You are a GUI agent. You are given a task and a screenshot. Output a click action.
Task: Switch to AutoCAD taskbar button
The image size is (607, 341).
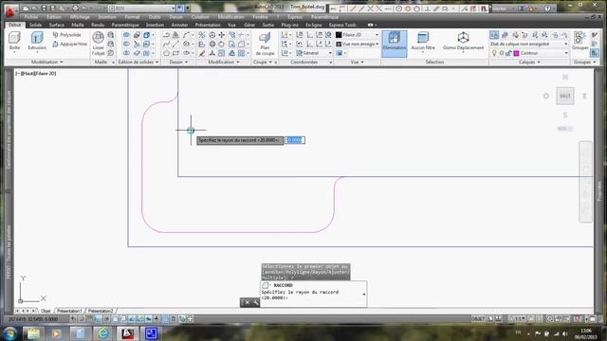click(127, 332)
